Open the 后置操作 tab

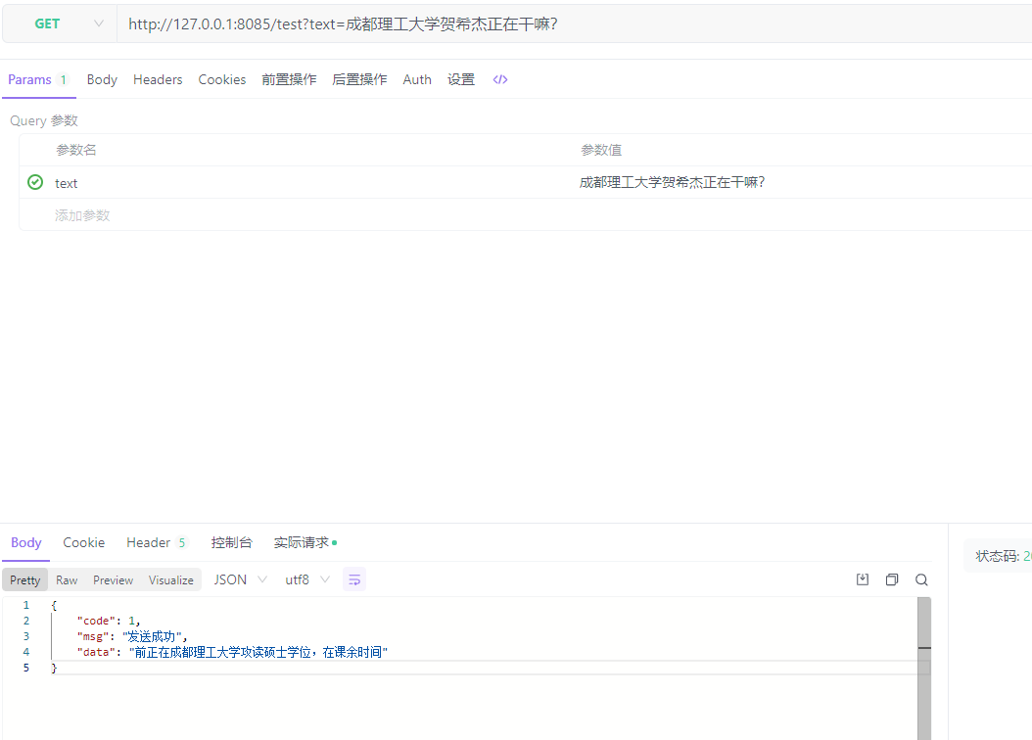pyautogui.click(x=359, y=79)
